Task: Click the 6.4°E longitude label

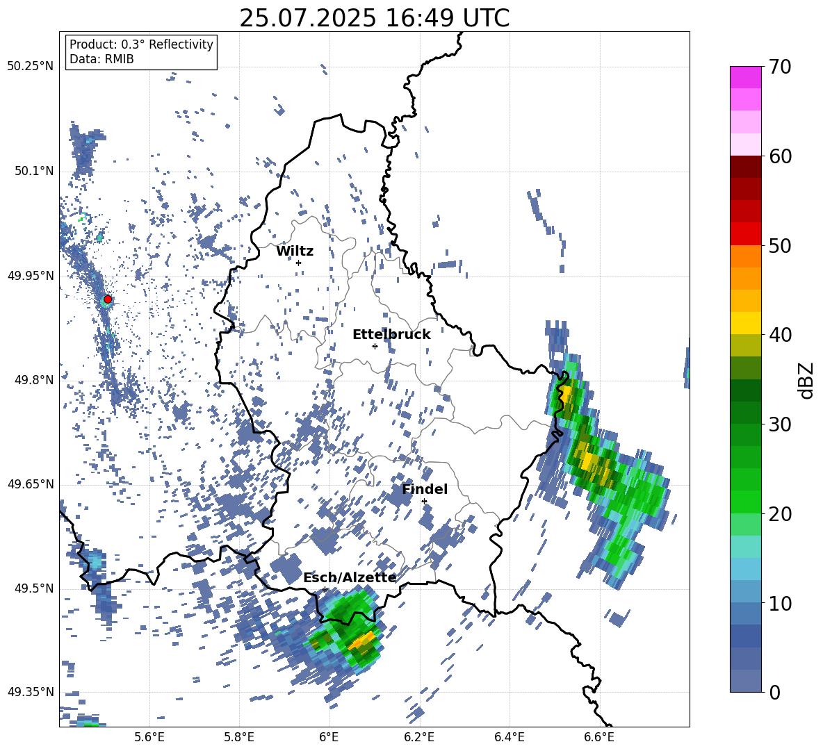Action: [509, 737]
